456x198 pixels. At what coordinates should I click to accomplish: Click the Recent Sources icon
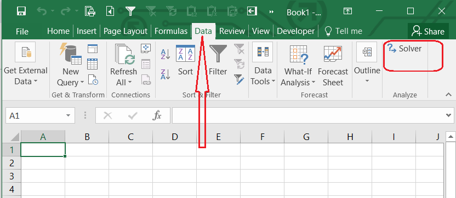[x=93, y=79]
